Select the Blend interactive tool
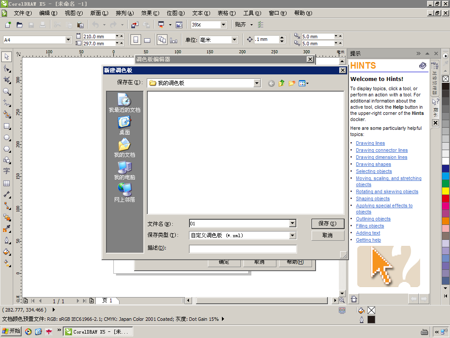450x338 pixels. click(x=6, y=217)
